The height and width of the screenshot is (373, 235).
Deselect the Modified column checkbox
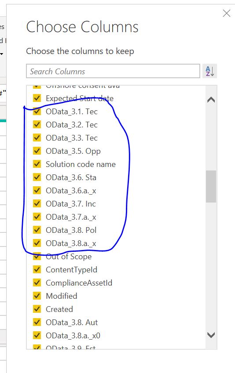point(37,296)
